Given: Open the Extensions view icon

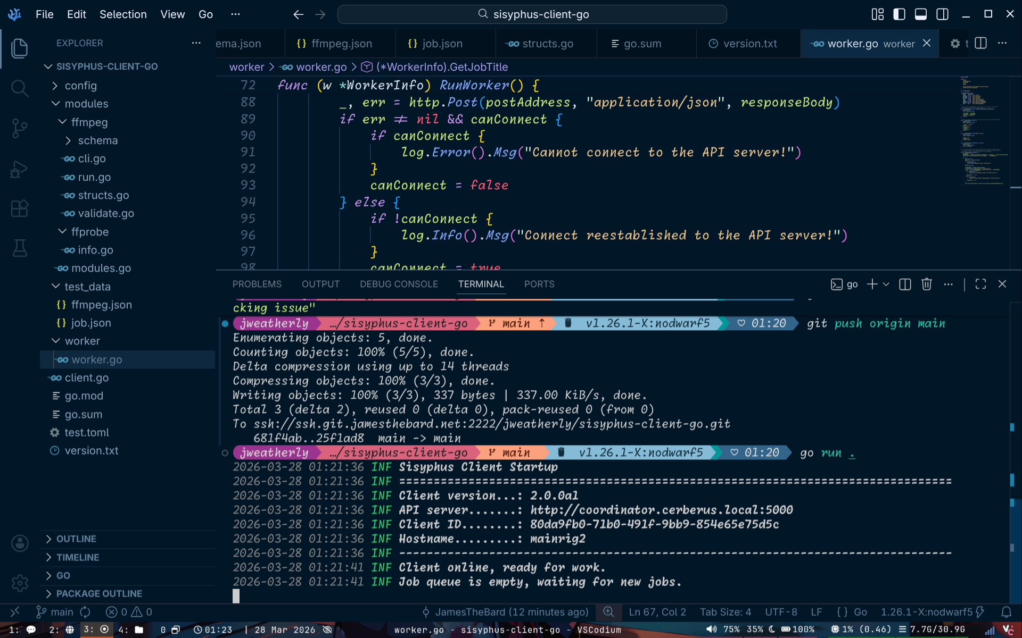Looking at the screenshot, I should [20, 208].
